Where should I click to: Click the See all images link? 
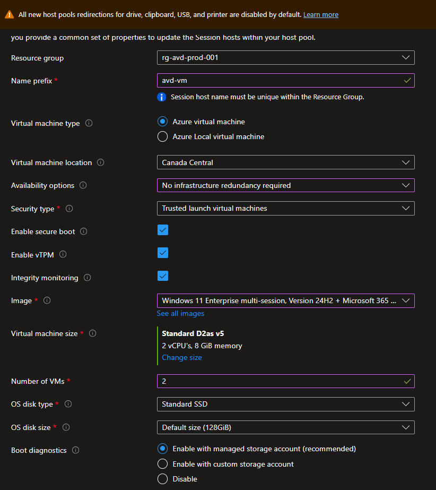180,313
